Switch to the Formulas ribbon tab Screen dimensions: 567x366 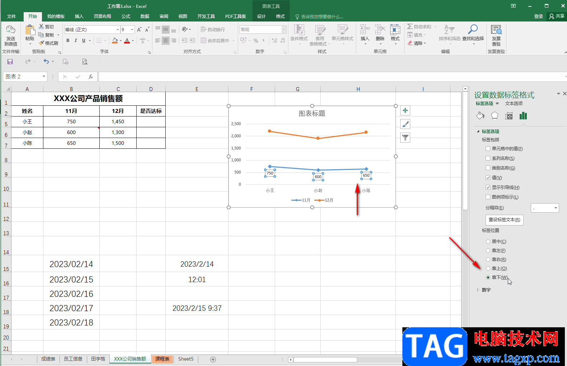pyautogui.click(x=126, y=16)
